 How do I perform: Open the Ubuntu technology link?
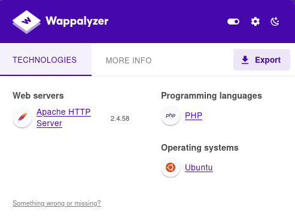(199, 167)
